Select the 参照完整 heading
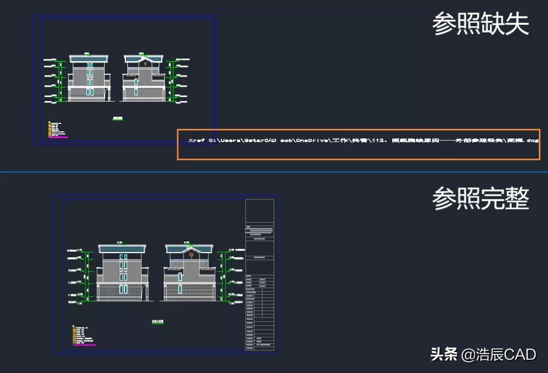This screenshot has height=373, width=548. tap(479, 200)
